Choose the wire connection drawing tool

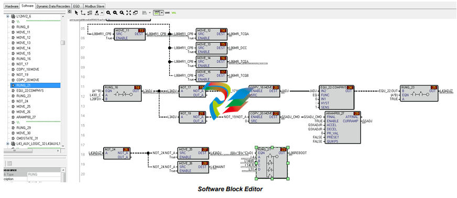pyautogui.click(x=83, y=13)
